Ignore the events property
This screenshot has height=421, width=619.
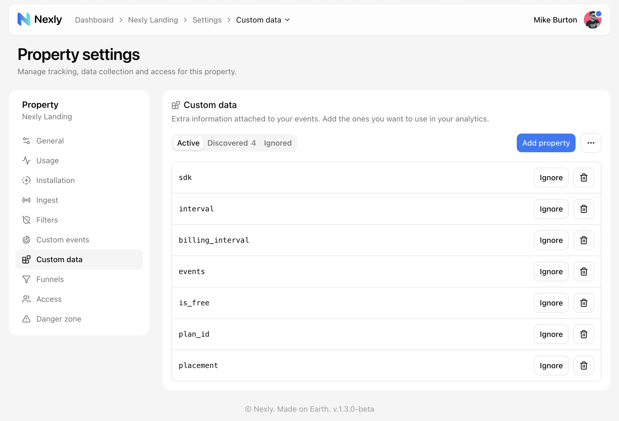click(x=551, y=272)
